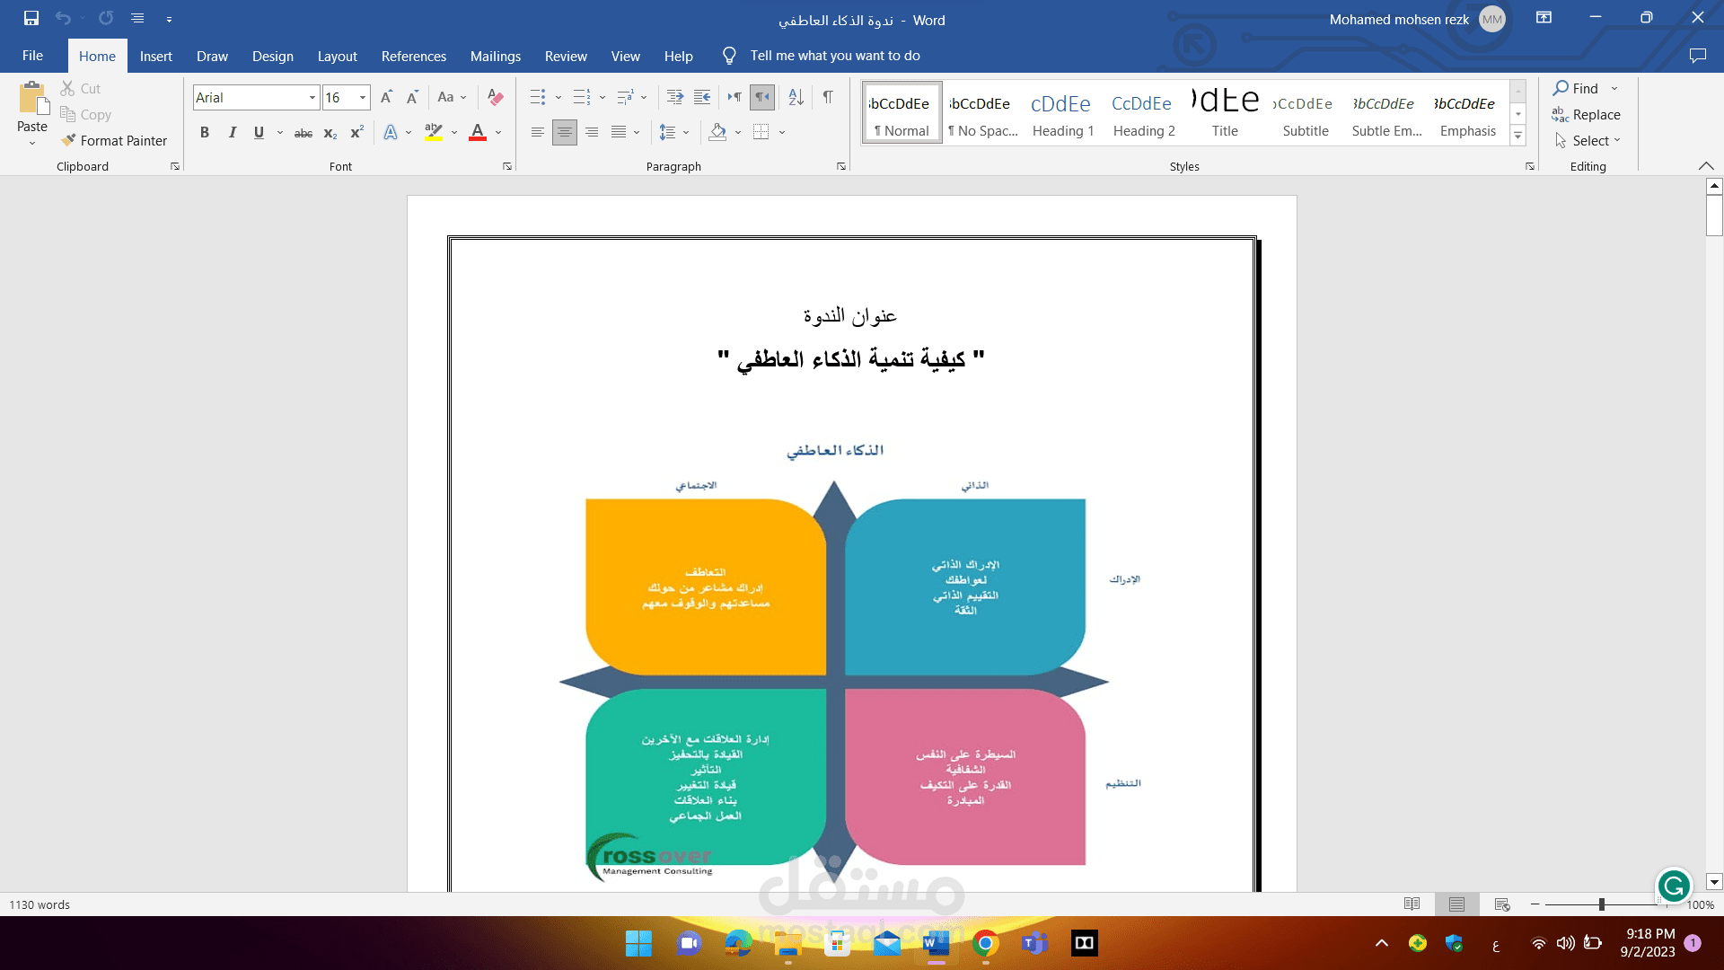The width and height of the screenshot is (1724, 970).
Task: Click the Ribbon Display Options icon
Action: click(1544, 18)
